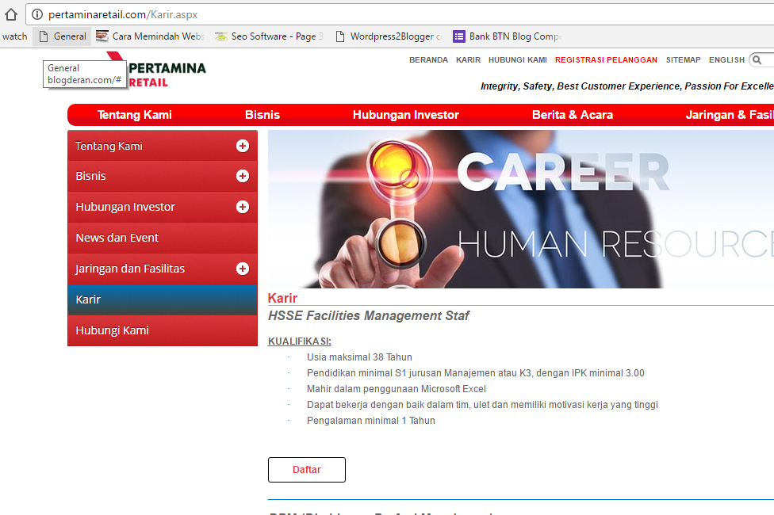Click 'Pengalaman minimal 1 Tahun' line

pyautogui.click(x=370, y=420)
